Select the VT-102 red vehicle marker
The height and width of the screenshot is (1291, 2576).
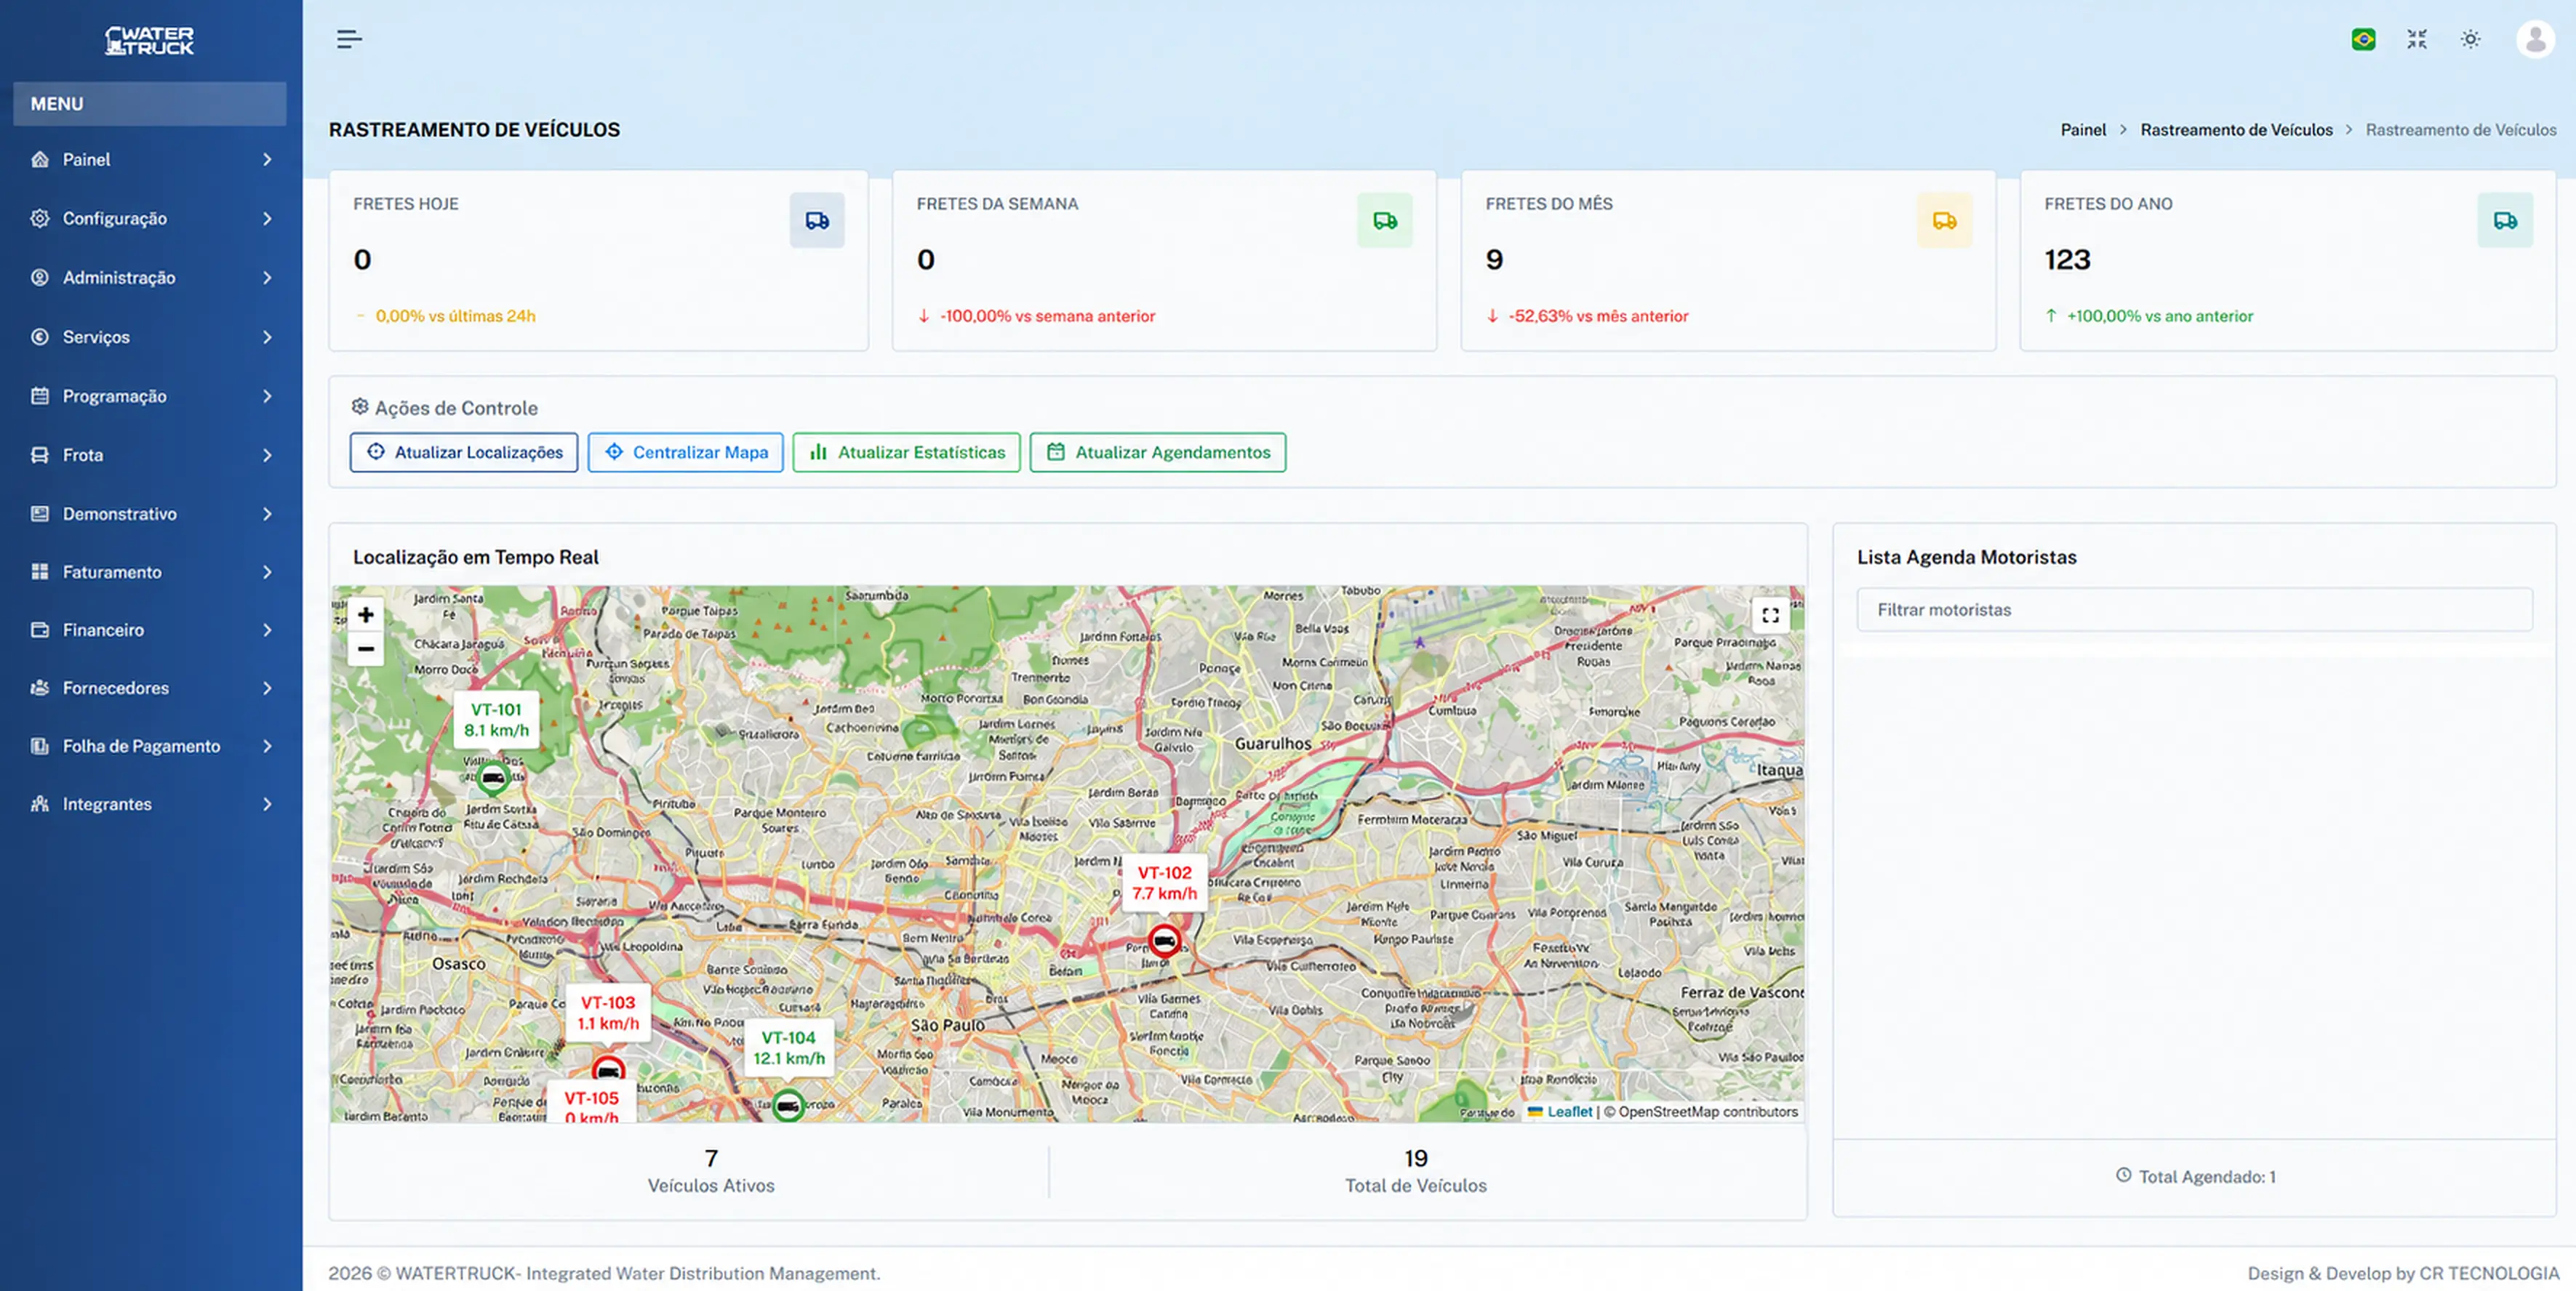coord(1164,941)
